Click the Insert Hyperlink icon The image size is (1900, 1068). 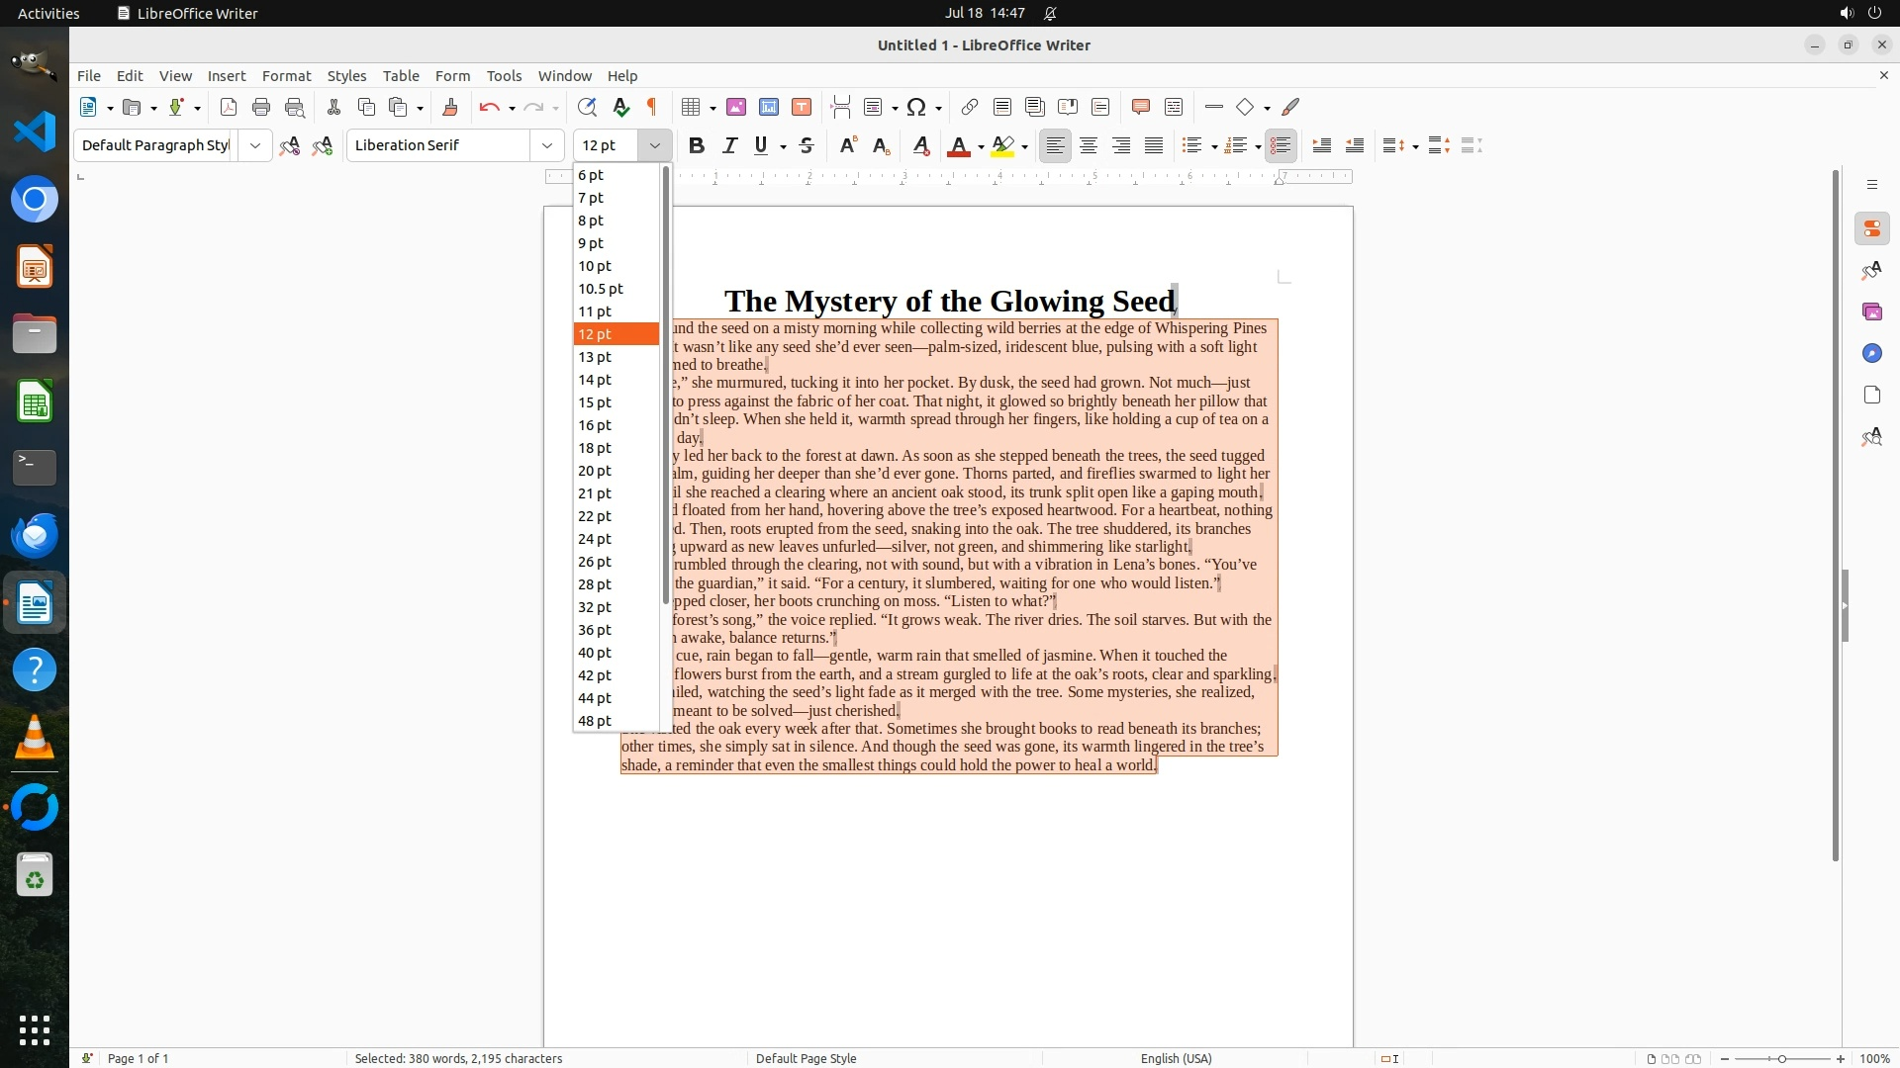[x=970, y=107]
